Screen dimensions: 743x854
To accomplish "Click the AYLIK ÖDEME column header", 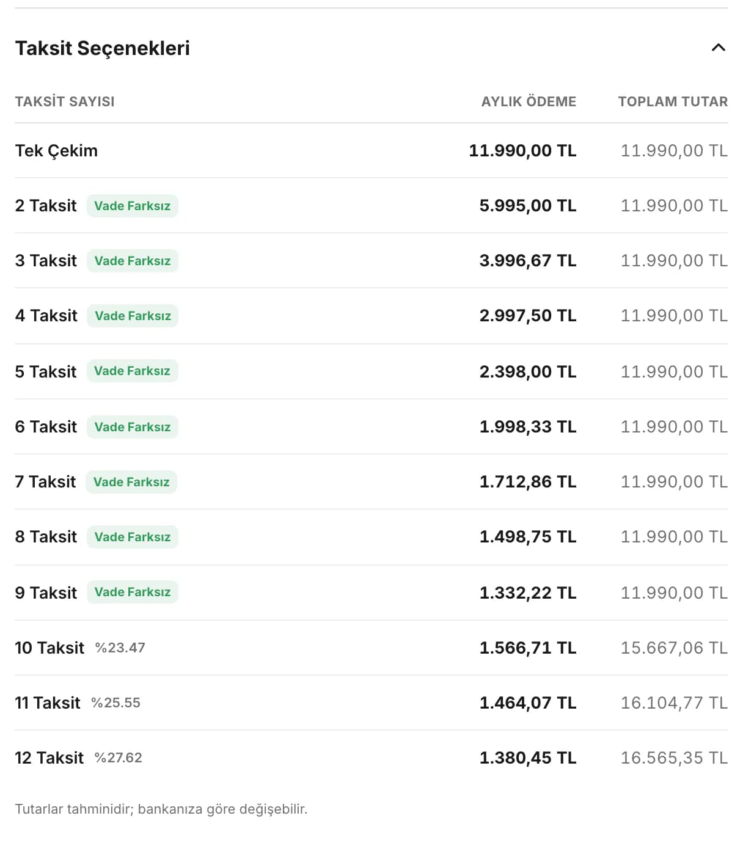I will click(x=529, y=102).
